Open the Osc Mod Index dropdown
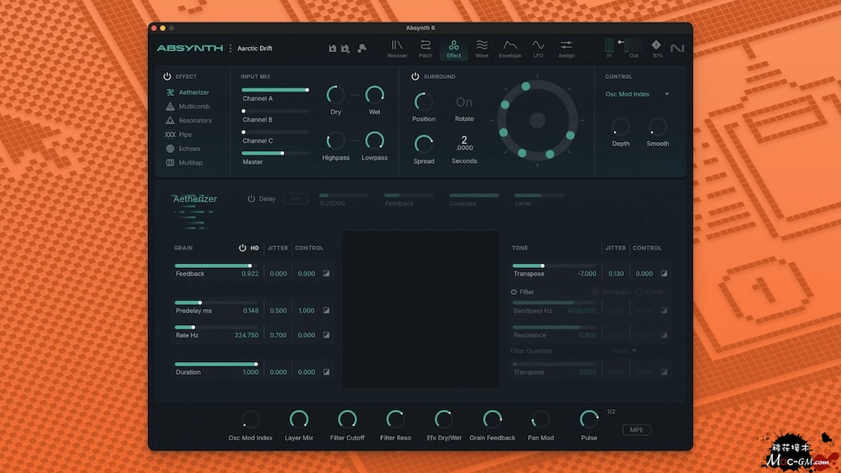The image size is (841, 473). pos(637,94)
